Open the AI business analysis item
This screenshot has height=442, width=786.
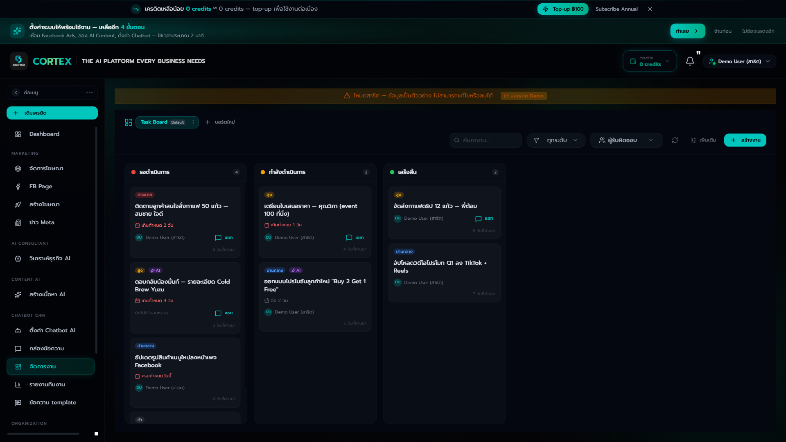click(x=50, y=259)
